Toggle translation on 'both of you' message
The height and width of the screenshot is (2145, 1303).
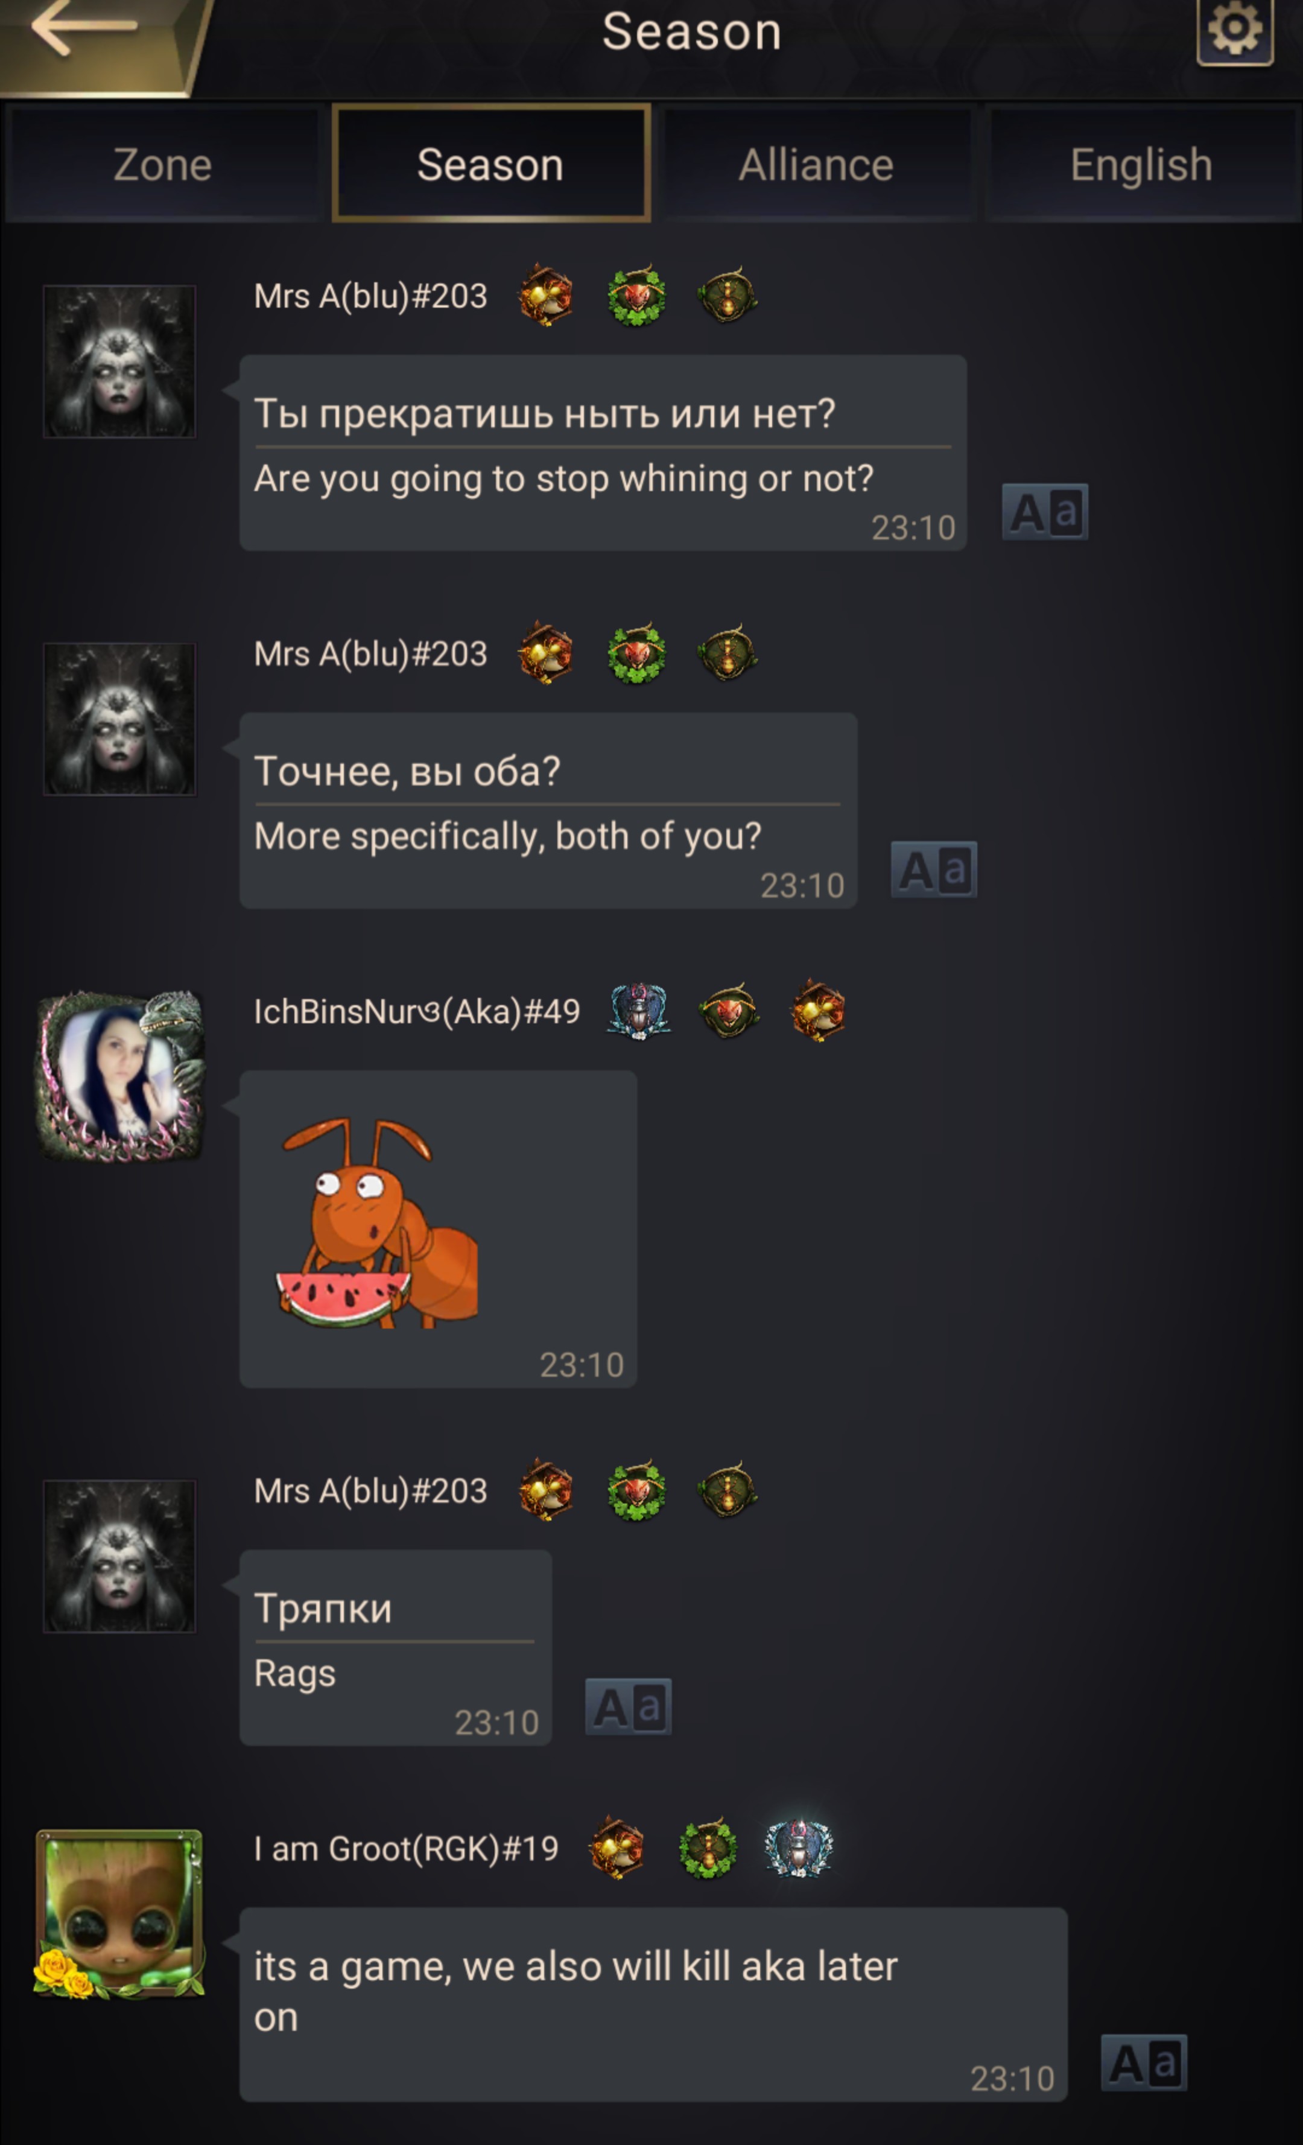[x=933, y=869]
